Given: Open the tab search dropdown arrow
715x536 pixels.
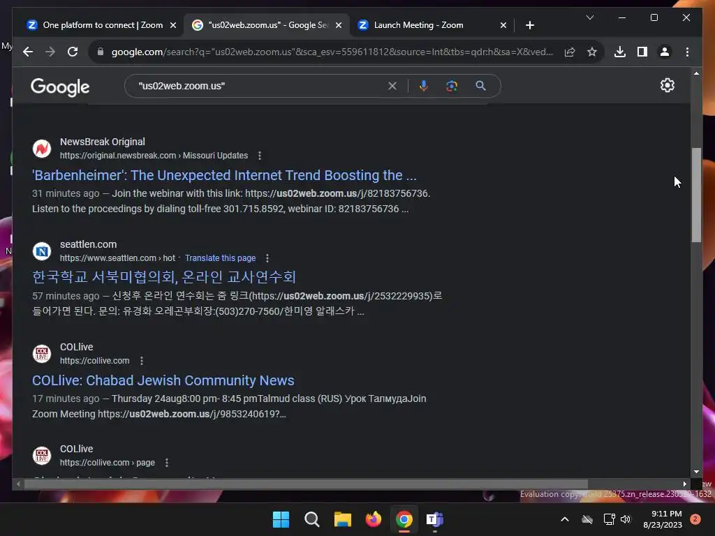Looking at the screenshot, I should (589, 17).
